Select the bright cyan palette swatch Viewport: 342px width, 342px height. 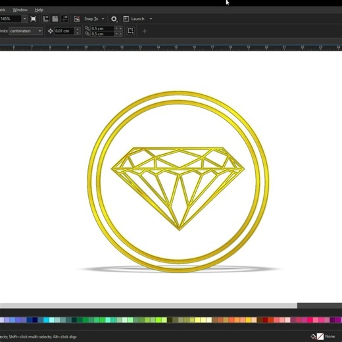point(46,320)
